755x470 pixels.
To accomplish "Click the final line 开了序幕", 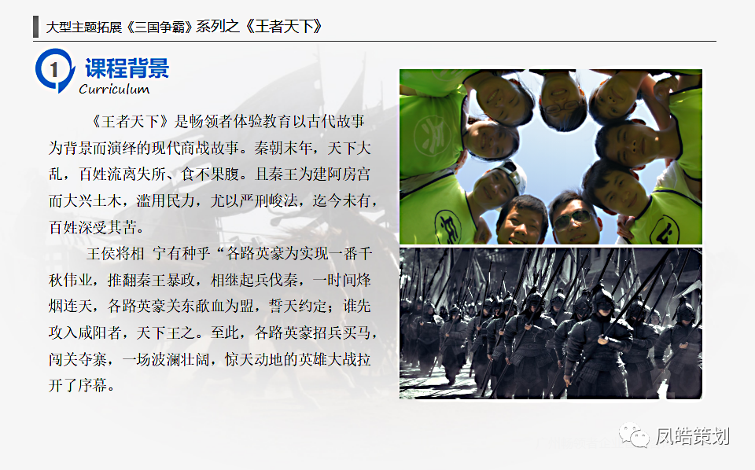I will 81,385.
